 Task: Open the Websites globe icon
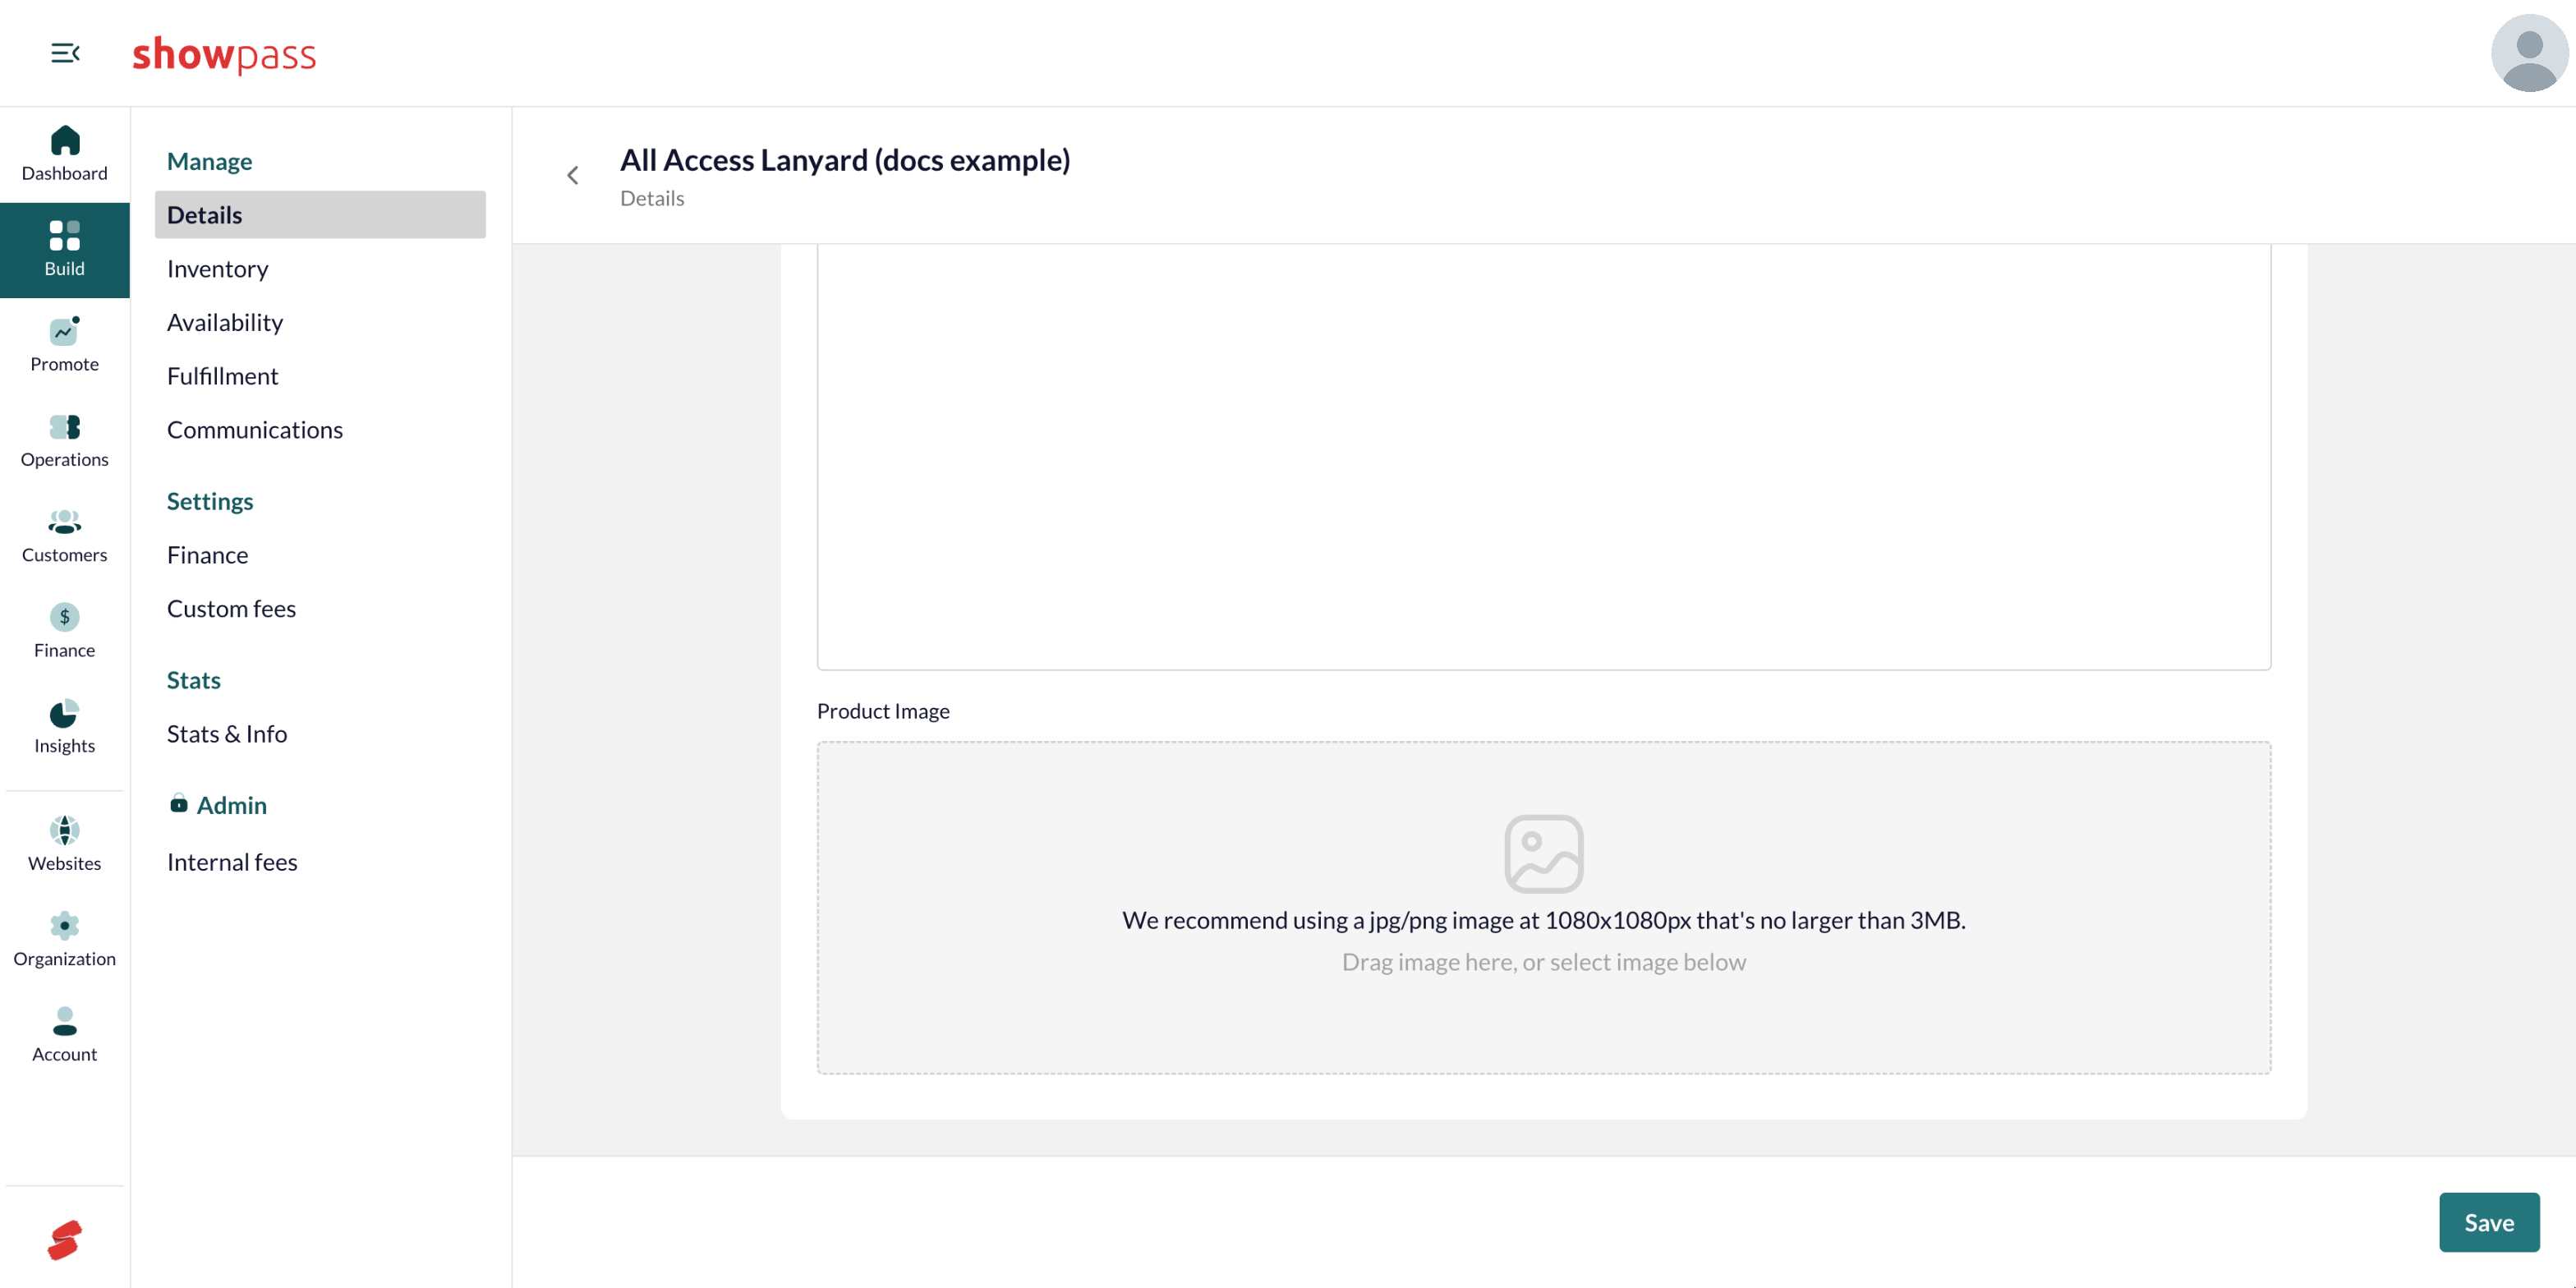click(65, 830)
